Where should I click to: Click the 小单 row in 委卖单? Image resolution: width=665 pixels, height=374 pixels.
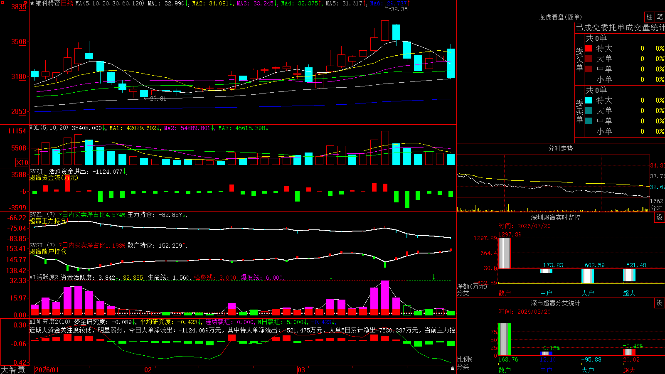pos(625,131)
